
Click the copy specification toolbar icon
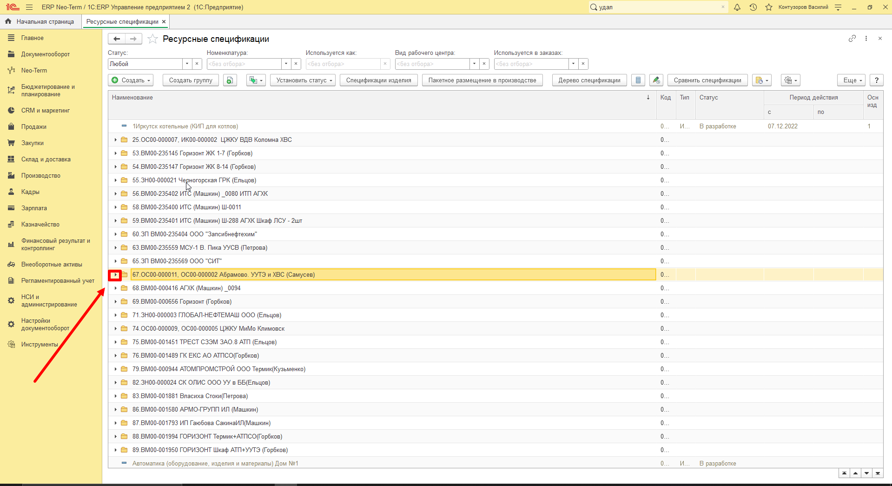click(230, 80)
